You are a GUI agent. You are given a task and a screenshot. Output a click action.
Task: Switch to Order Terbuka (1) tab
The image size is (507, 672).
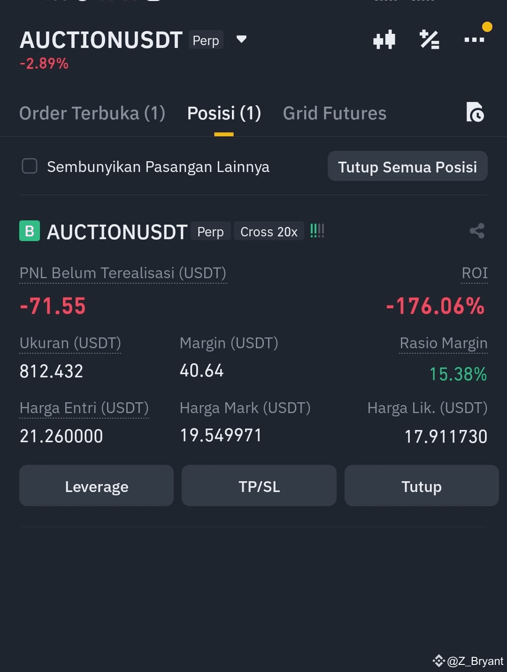[x=92, y=113]
